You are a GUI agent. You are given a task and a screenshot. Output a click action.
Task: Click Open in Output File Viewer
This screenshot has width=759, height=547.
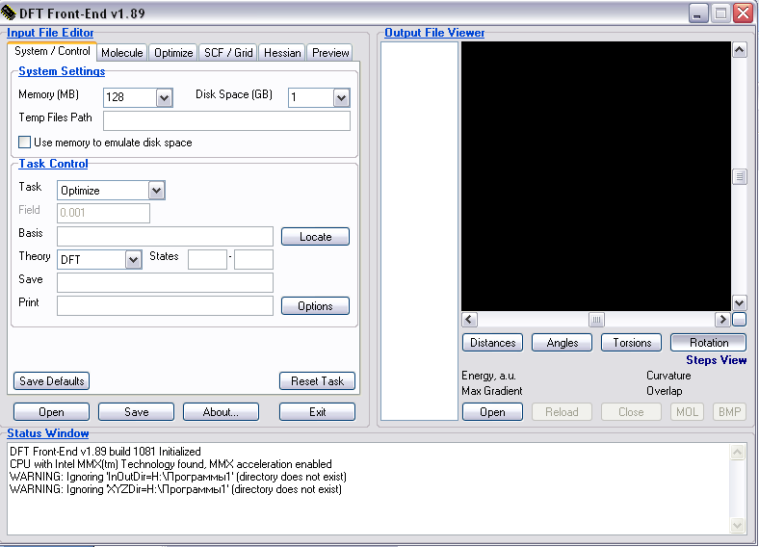pos(492,412)
